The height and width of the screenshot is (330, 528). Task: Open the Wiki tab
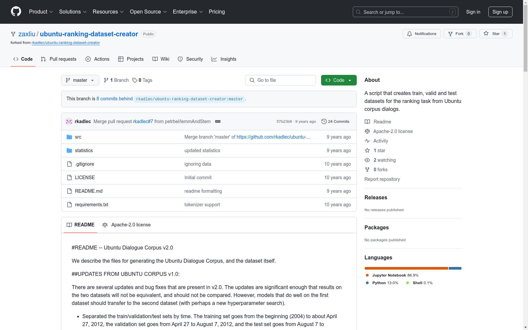click(x=161, y=59)
